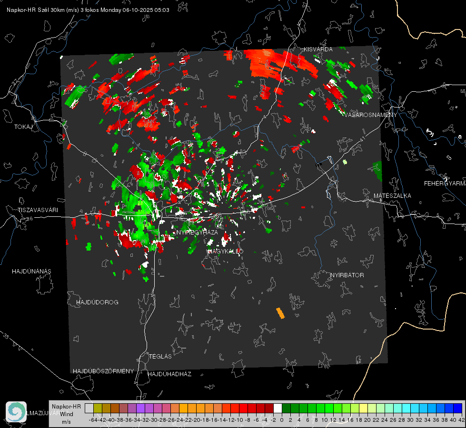Click the 'm/s' unit label in the legend
The height and width of the screenshot is (428, 466).
[x=66, y=422]
